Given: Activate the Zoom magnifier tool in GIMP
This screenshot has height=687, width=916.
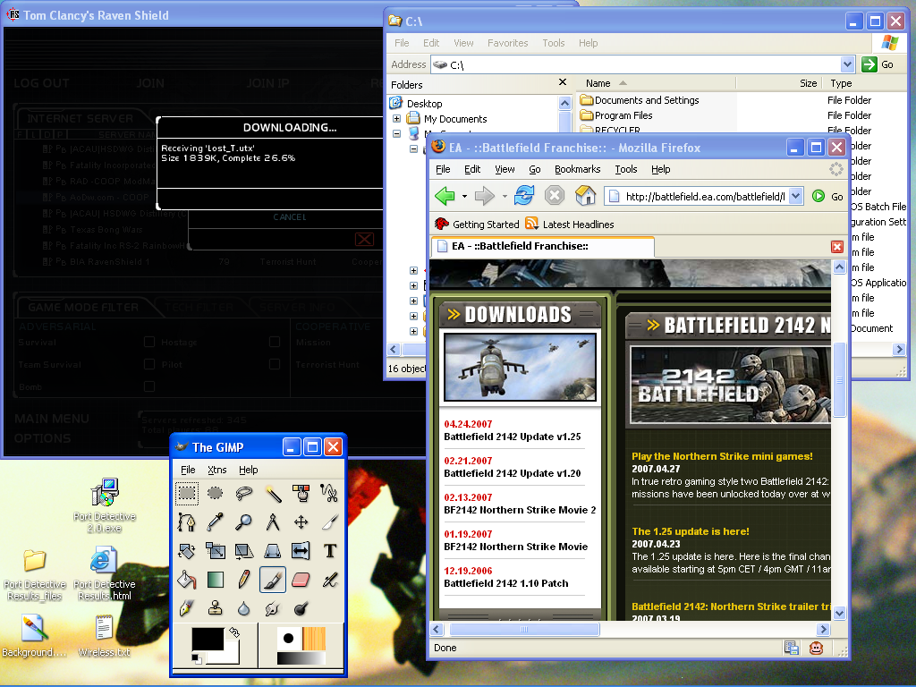Looking at the screenshot, I should 243,522.
